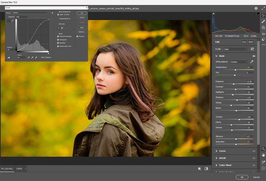Screen dimensions: 266x181
Task: Select the Healing tool in the right toolbar
Action: pyautogui.click(x=263, y=22)
